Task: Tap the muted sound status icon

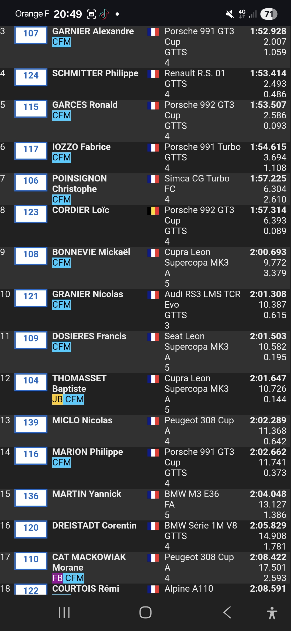Action: pos(230,14)
